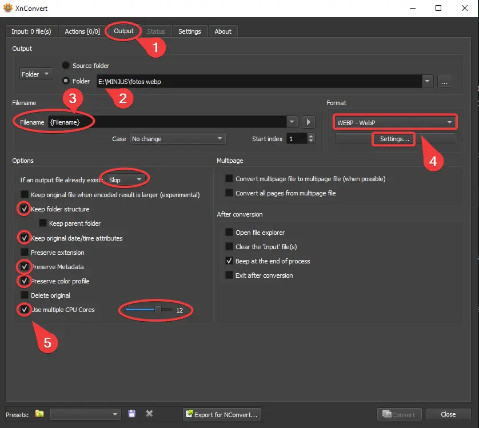Image resolution: width=479 pixels, height=428 pixels.
Task: Open the WEBP format dropdown
Action: click(x=395, y=122)
